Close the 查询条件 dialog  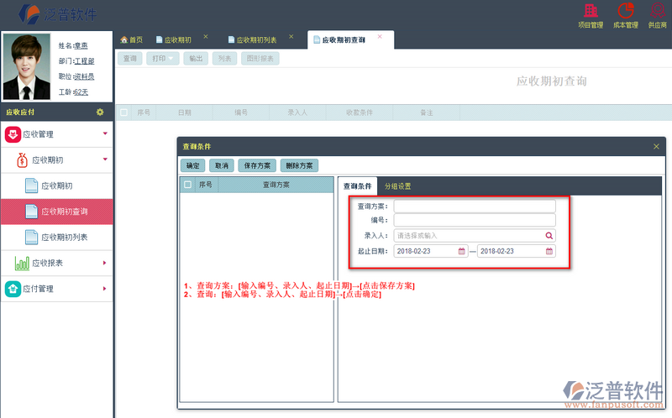(x=656, y=147)
